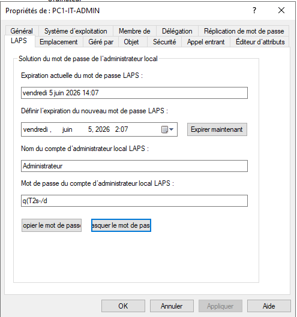
Task: Copy the LAPS password with Copier button
Action: (52, 225)
